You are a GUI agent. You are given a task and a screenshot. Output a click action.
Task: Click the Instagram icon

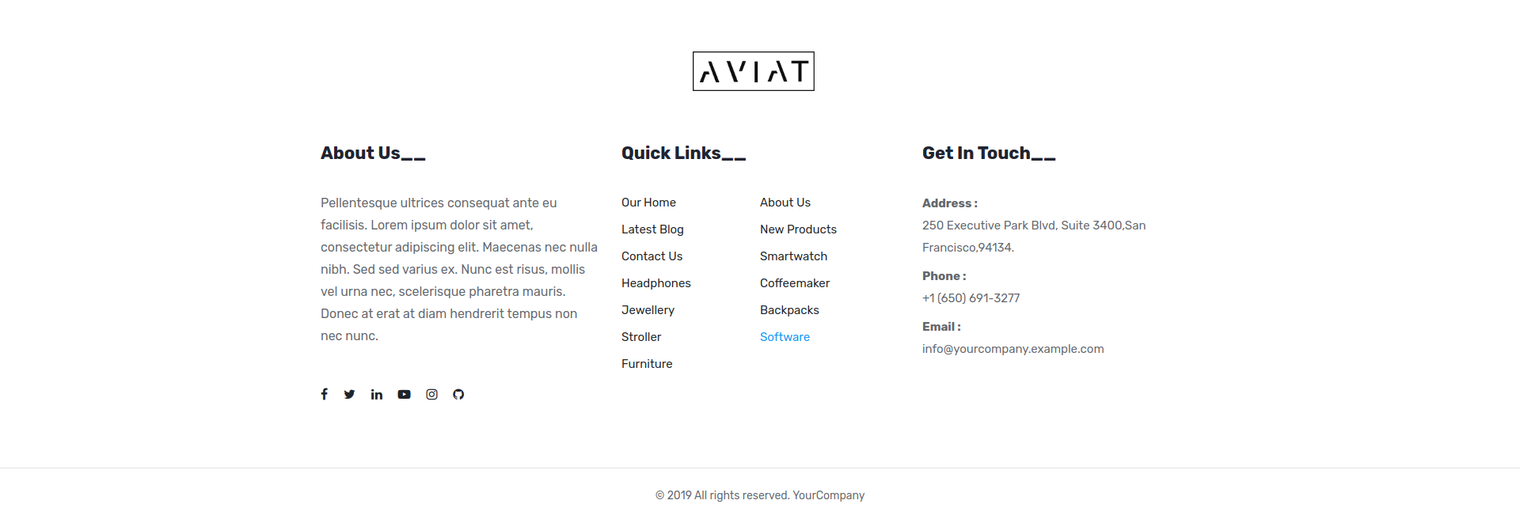[431, 394]
